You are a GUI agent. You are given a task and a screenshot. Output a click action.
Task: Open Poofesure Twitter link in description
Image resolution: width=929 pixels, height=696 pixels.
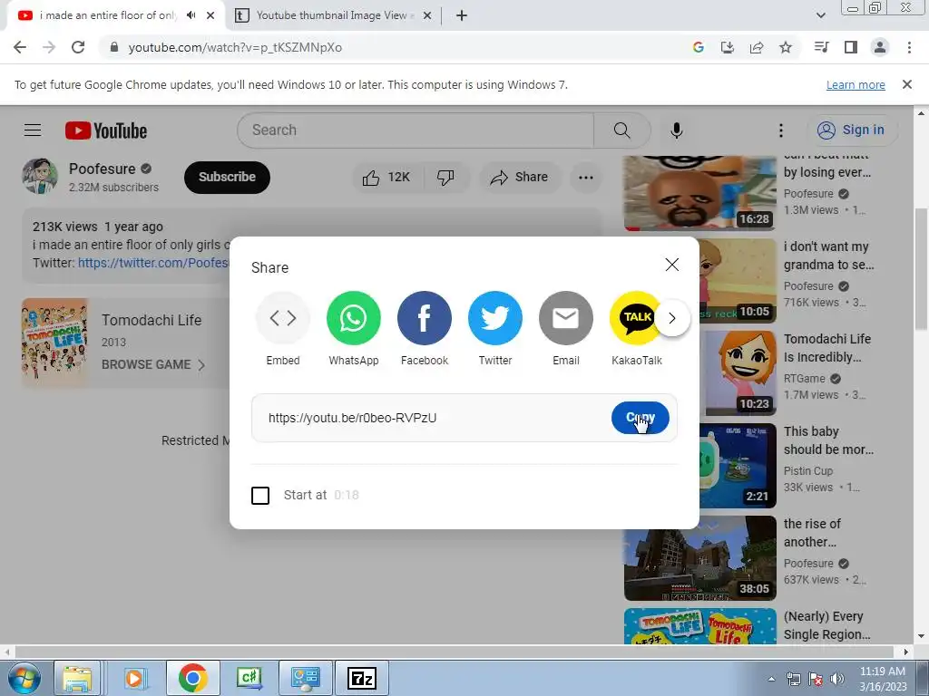pos(153,262)
